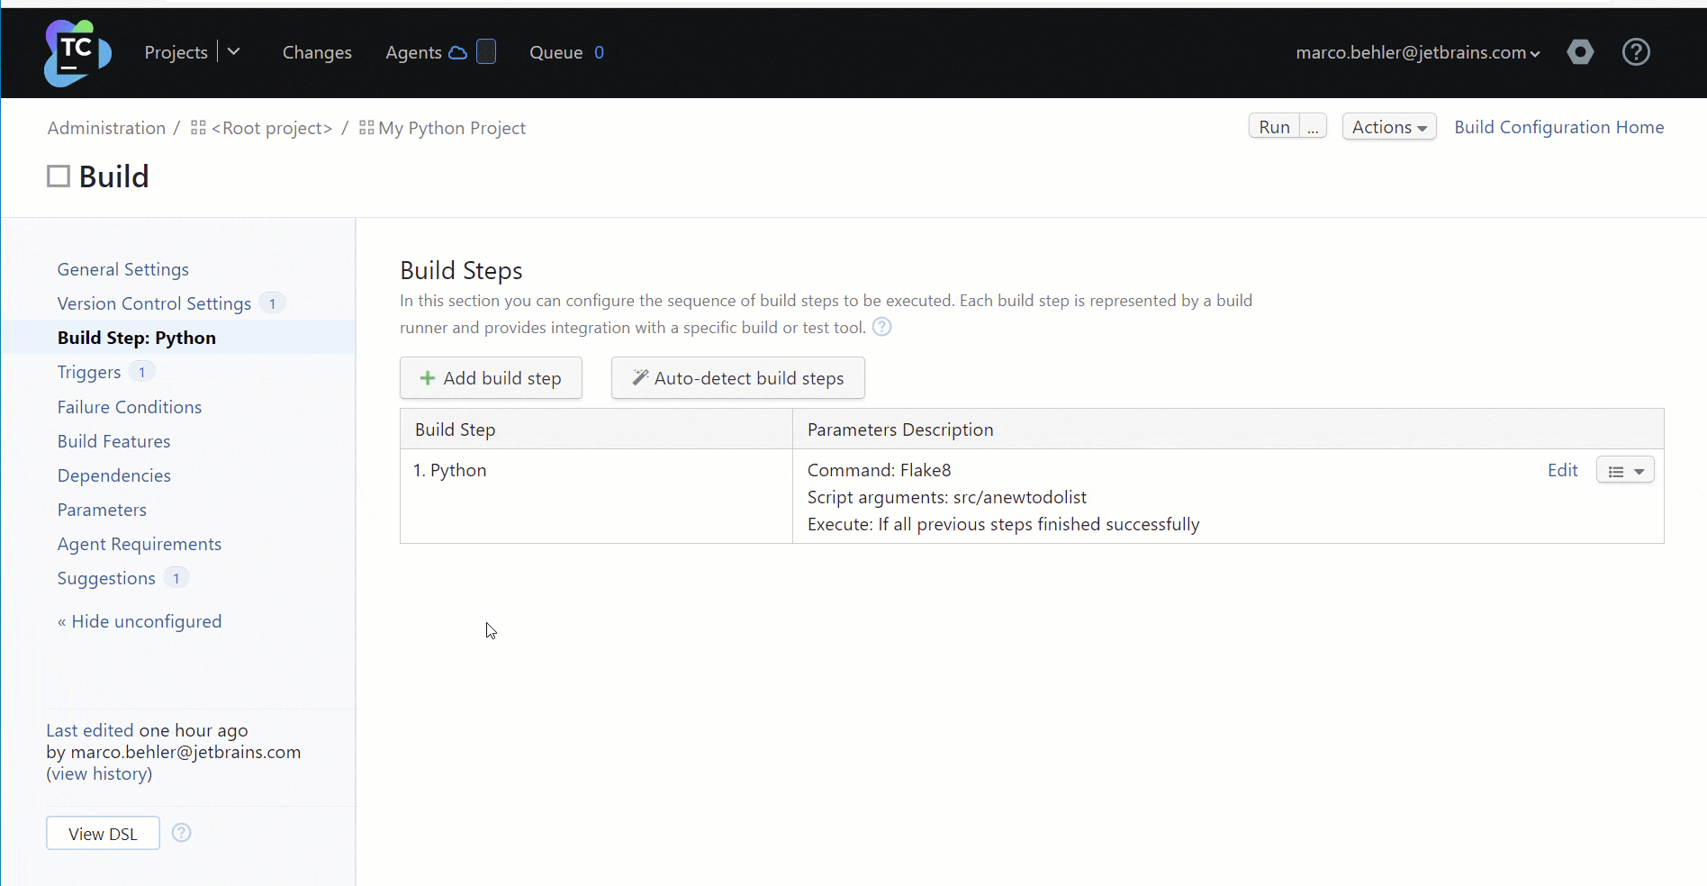Viewport: 1707px width, 886px height.
Task: Click the Help question mark icon in header
Action: click(x=1636, y=52)
